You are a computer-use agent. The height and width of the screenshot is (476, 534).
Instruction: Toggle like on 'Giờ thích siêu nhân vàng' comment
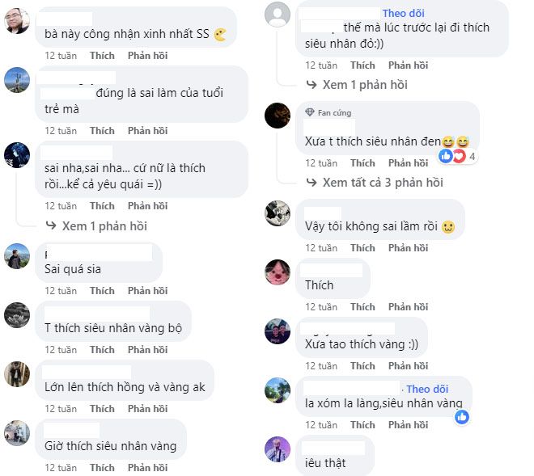point(102,467)
